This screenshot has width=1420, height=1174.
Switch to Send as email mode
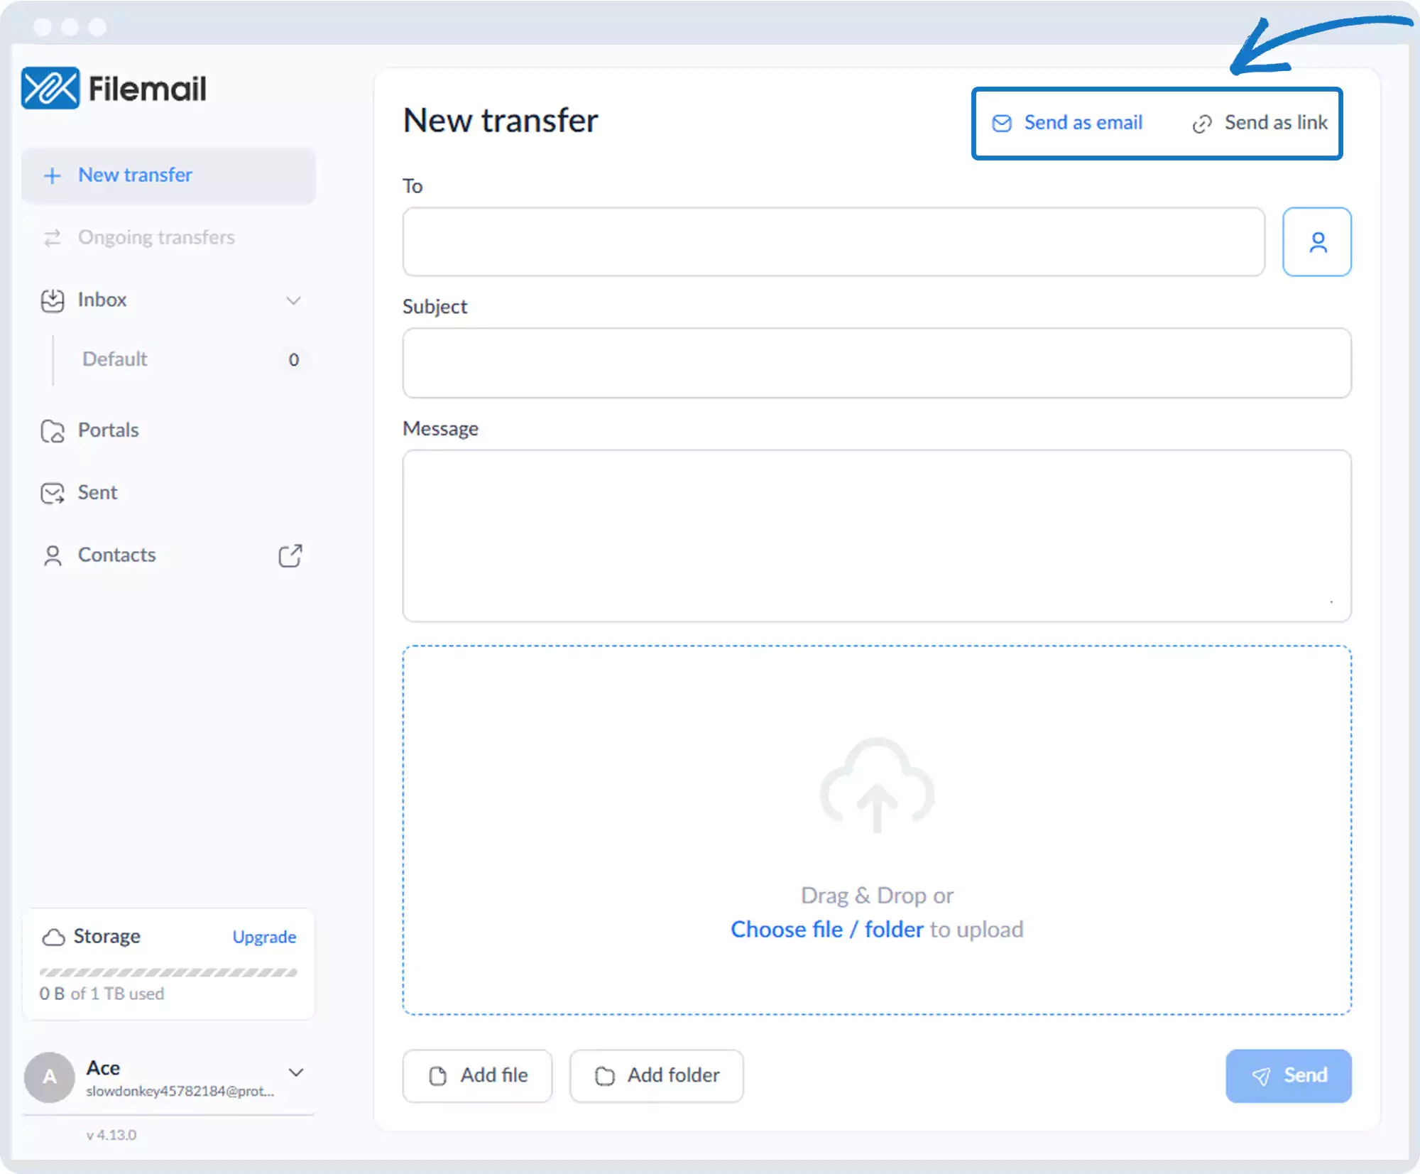click(x=1067, y=123)
